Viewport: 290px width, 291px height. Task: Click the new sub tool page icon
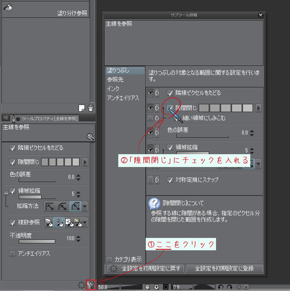click(x=82, y=108)
